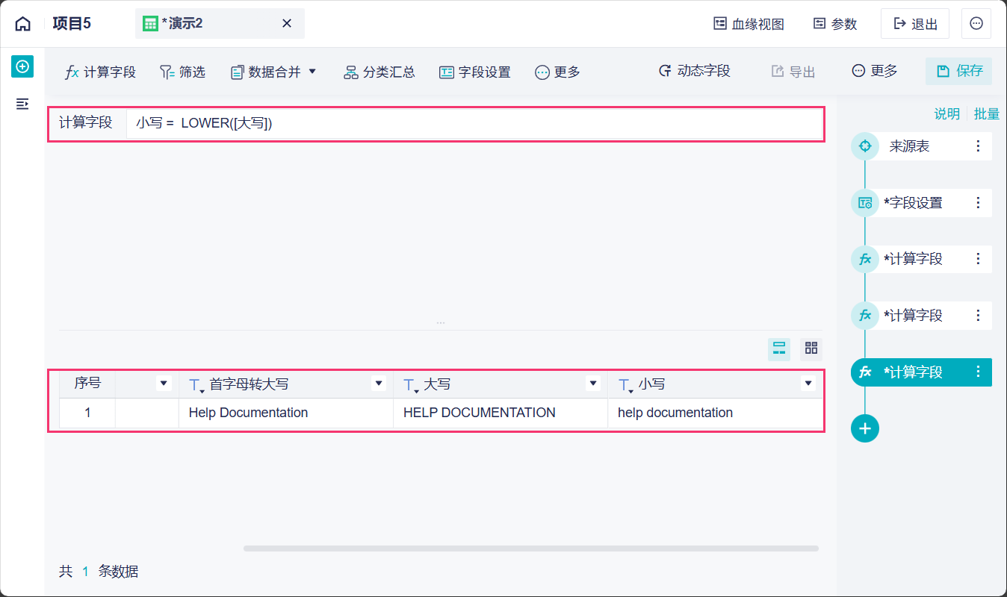Open 参数 parameters
1007x597 pixels.
click(835, 24)
